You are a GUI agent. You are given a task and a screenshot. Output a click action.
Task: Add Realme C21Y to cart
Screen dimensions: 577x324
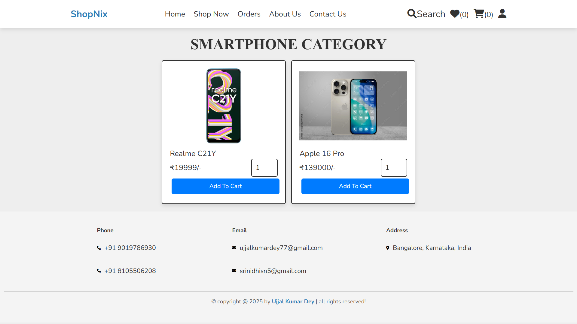[225, 186]
